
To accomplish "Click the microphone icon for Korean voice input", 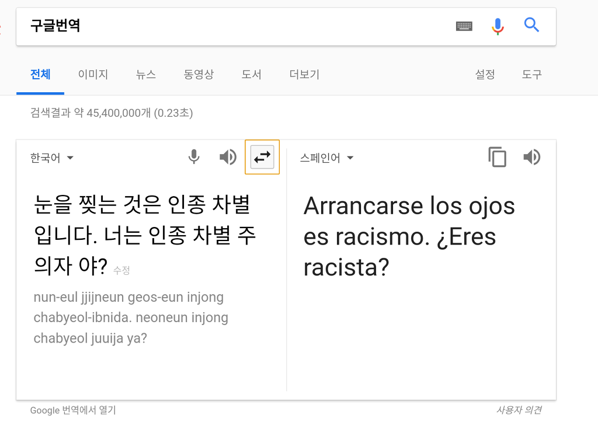I will [x=193, y=157].
